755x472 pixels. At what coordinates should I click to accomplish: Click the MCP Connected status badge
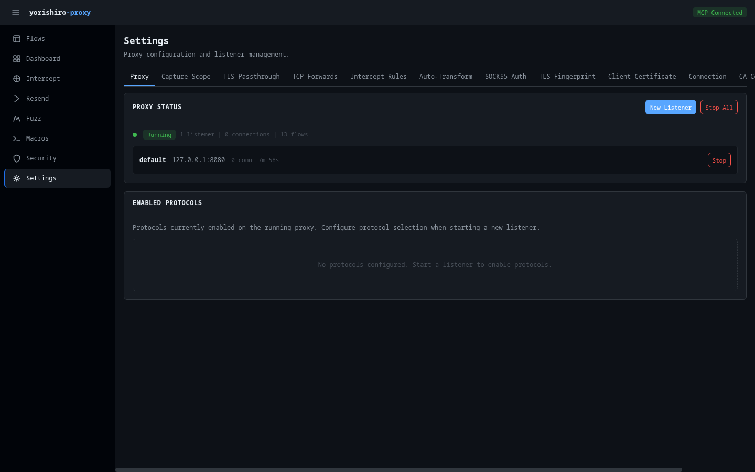[x=719, y=13]
